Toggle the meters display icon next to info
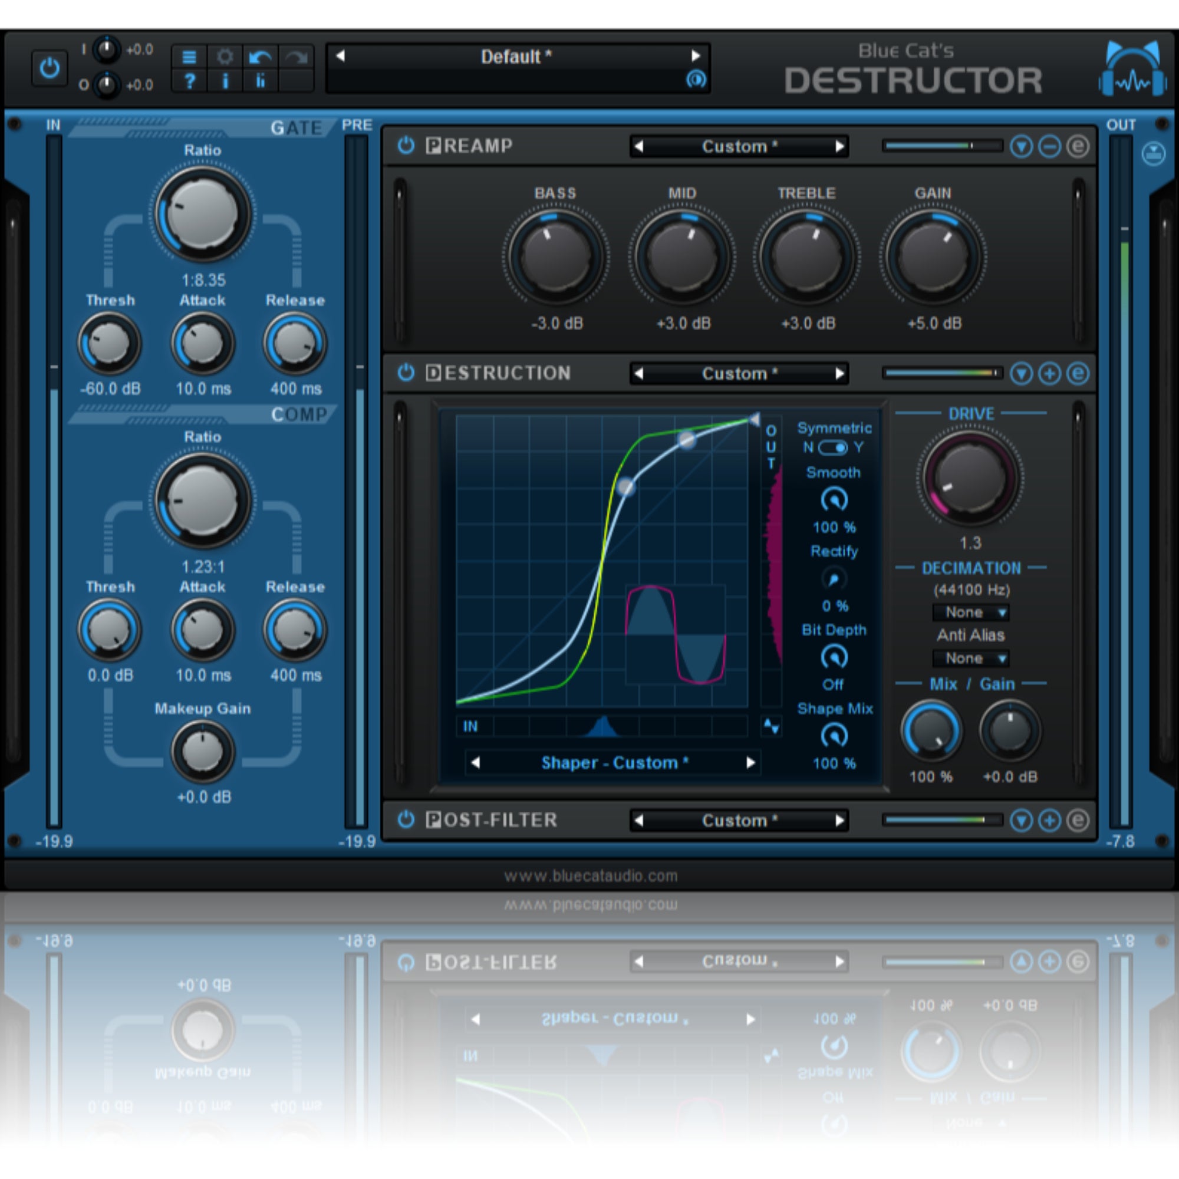This screenshot has height=1179, width=1179. 261,81
